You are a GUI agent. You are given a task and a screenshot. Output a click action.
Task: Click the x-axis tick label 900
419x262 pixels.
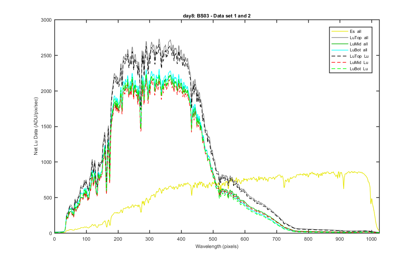tap(340, 239)
